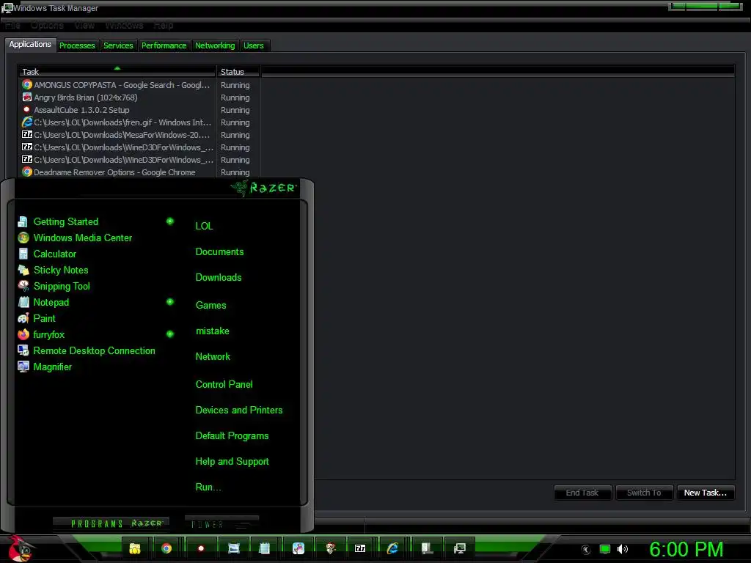Open the notepad taskbar icon
Image resolution: width=751 pixels, height=563 pixels.
(264, 548)
